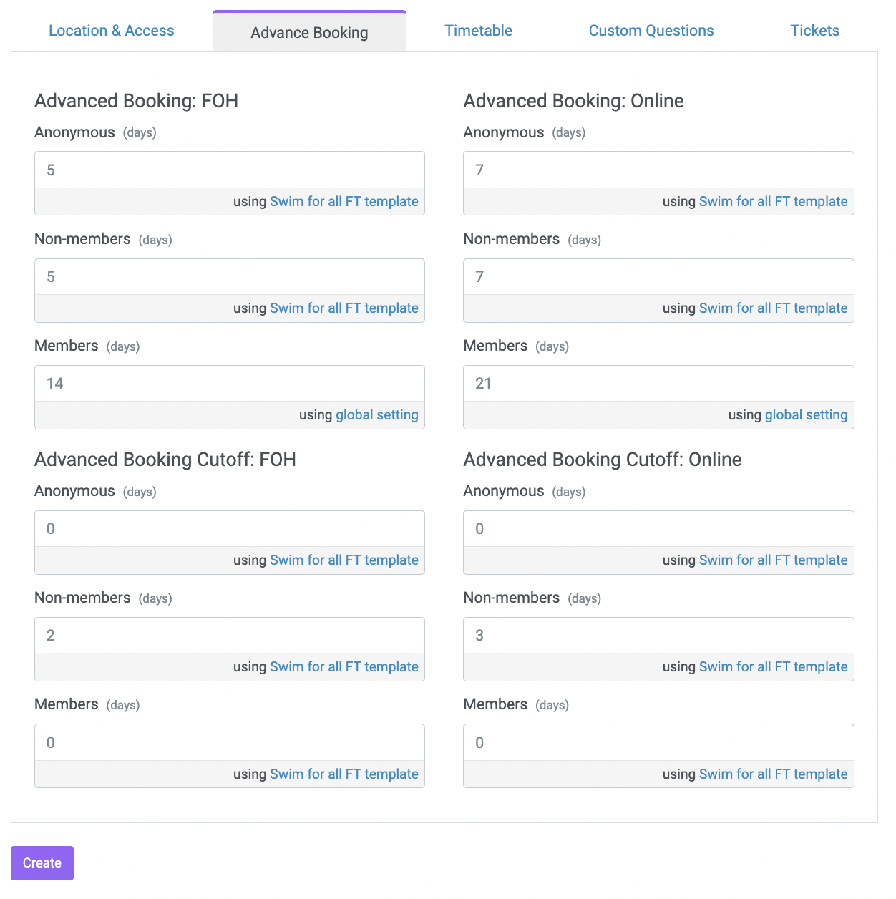Open template link under FOH cutoff Members
896x899 pixels.
344,774
